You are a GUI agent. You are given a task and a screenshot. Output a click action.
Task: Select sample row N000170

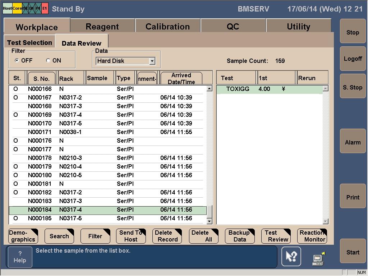click(108, 124)
